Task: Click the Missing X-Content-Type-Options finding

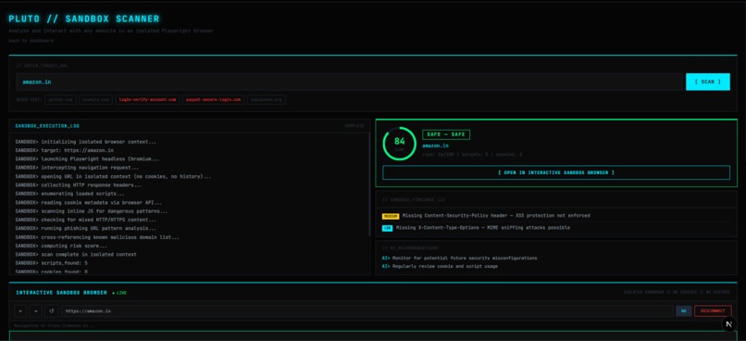Action: pos(483,228)
